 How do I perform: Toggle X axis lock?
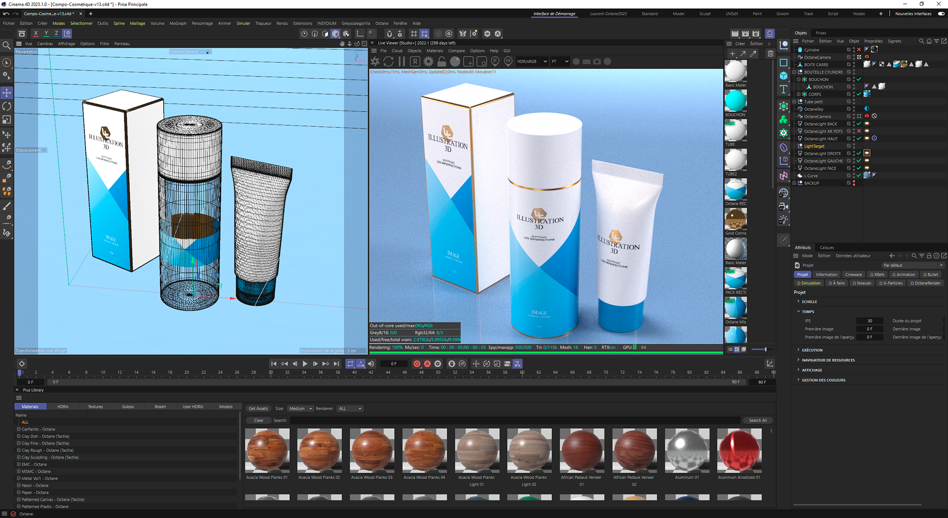coord(36,34)
